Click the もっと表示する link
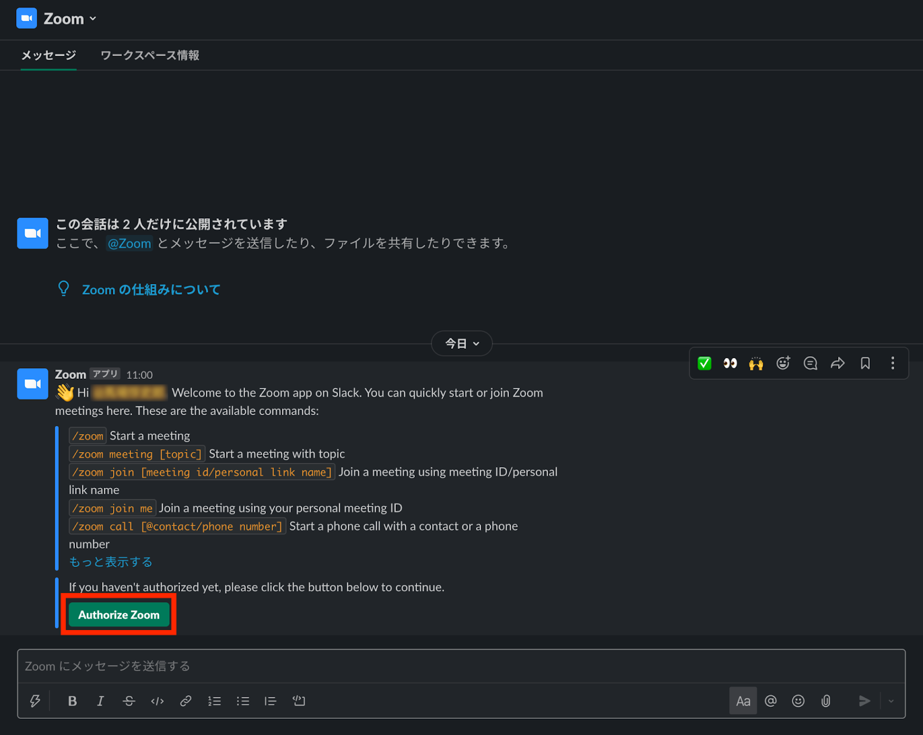The width and height of the screenshot is (923, 735). (x=111, y=562)
